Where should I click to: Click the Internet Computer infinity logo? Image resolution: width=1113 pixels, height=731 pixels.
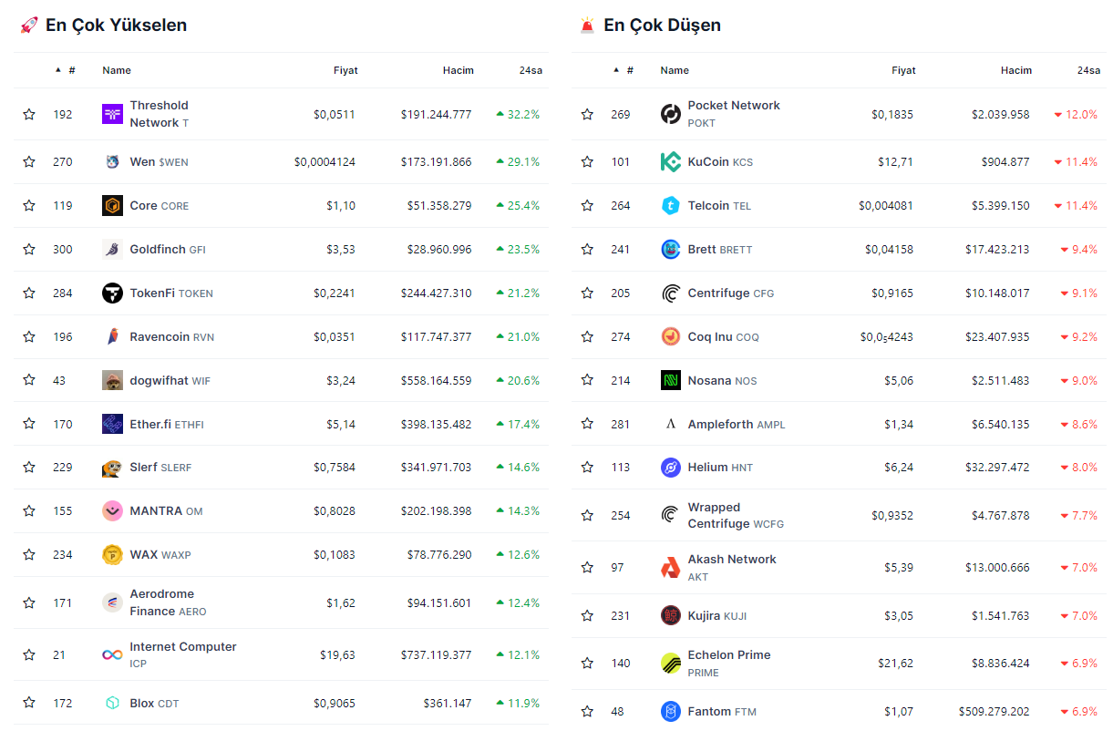(112, 654)
